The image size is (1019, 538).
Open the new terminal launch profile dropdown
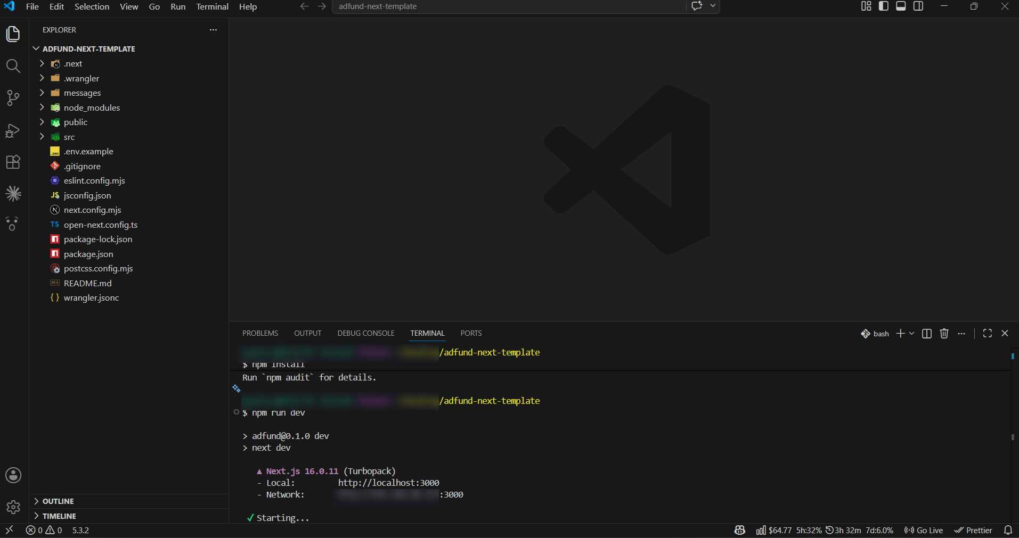click(x=911, y=333)
